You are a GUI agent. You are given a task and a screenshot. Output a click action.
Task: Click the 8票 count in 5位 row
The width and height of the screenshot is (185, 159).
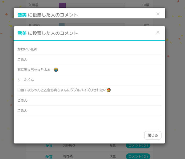pyautogui.click(x=113, y=145)
